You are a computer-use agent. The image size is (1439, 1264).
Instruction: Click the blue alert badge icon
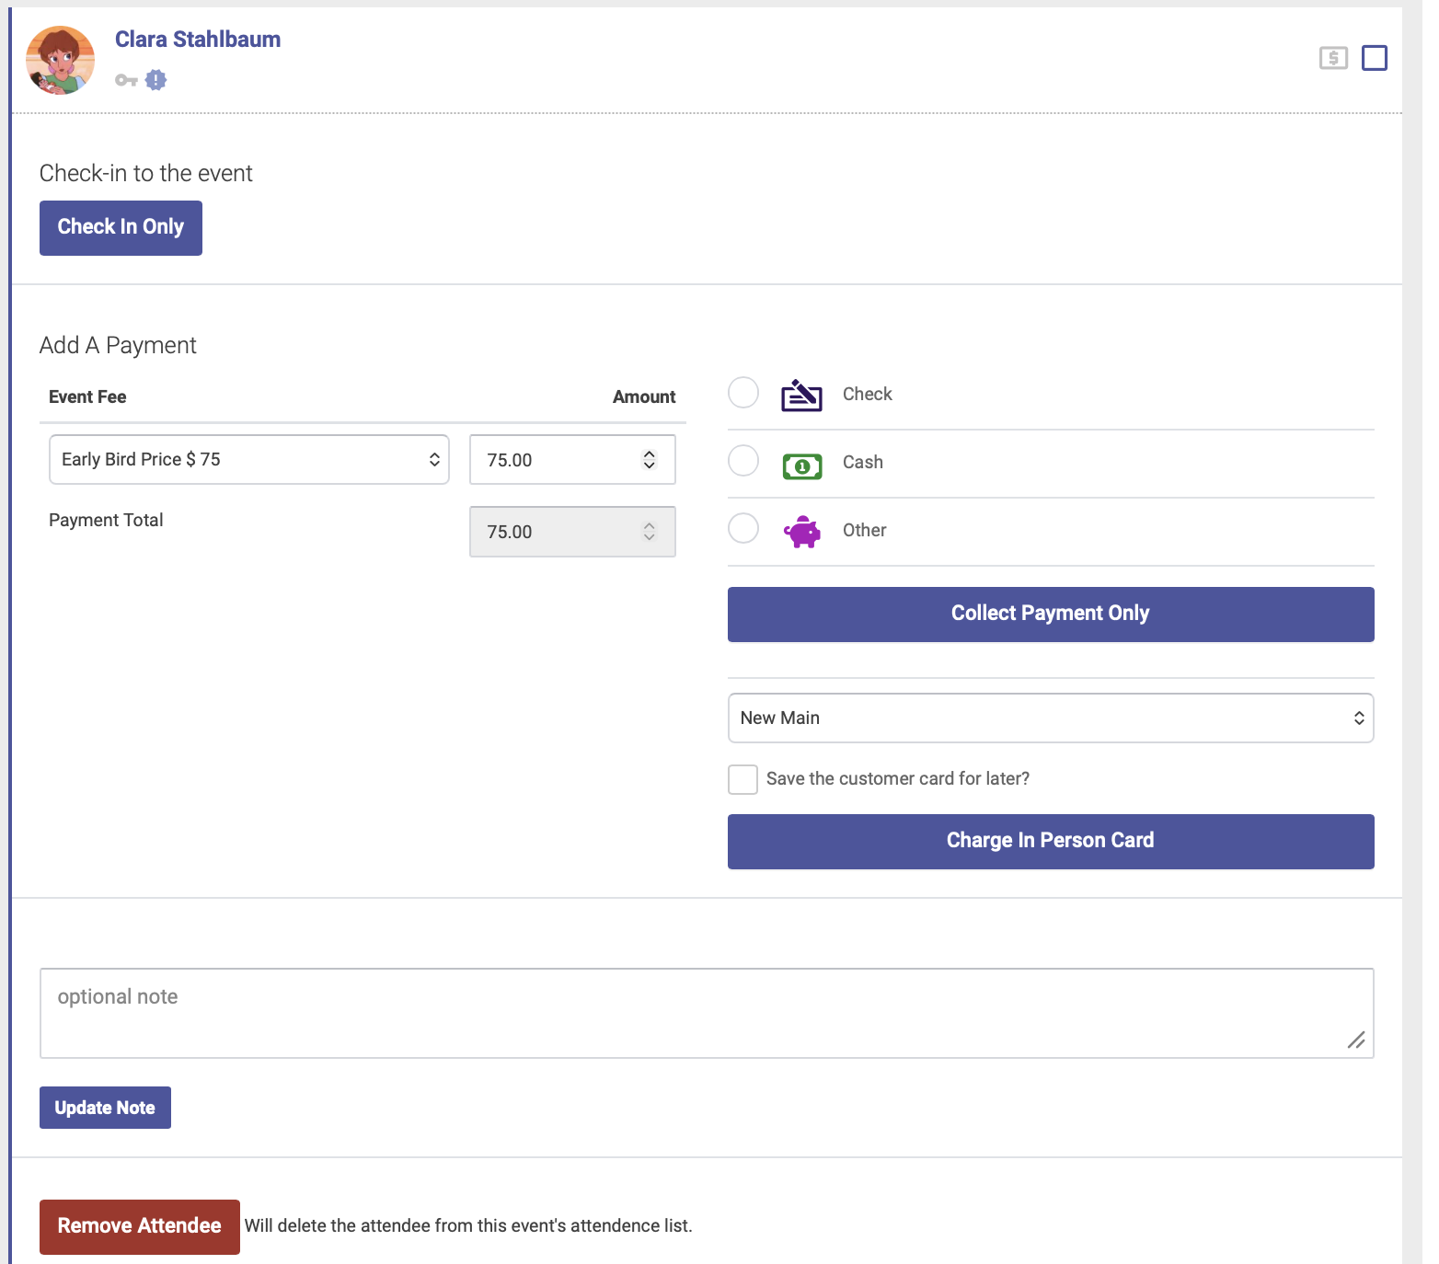pos(156,80)
